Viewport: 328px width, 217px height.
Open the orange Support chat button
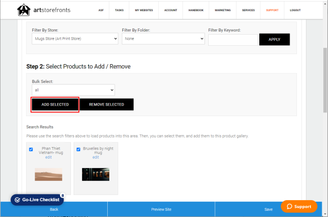pos(299,206)
